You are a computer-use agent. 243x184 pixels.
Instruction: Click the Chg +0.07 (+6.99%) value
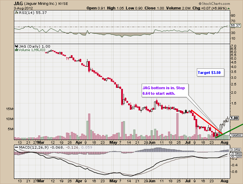point(210,8)
